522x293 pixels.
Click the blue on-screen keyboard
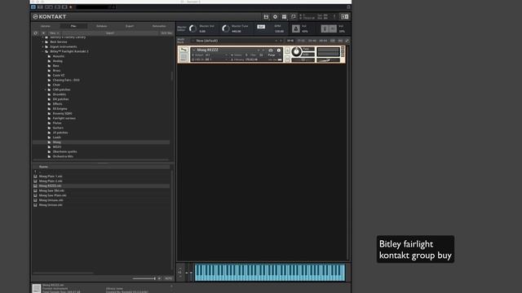pyautogui.click(x=270, y=273)
